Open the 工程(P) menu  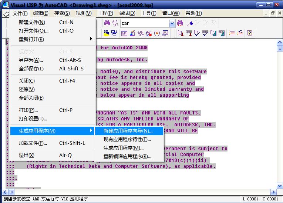(105, 13)
